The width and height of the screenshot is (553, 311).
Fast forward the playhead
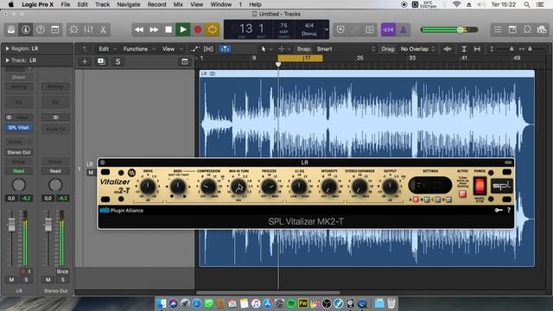pyautogui.click(x=154, y=29)
